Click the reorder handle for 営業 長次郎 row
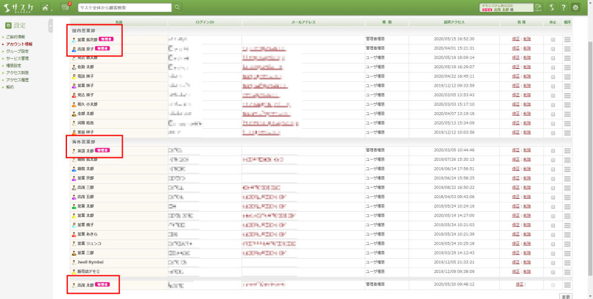This screenshot has height=299, width=593. coord(568,39)
